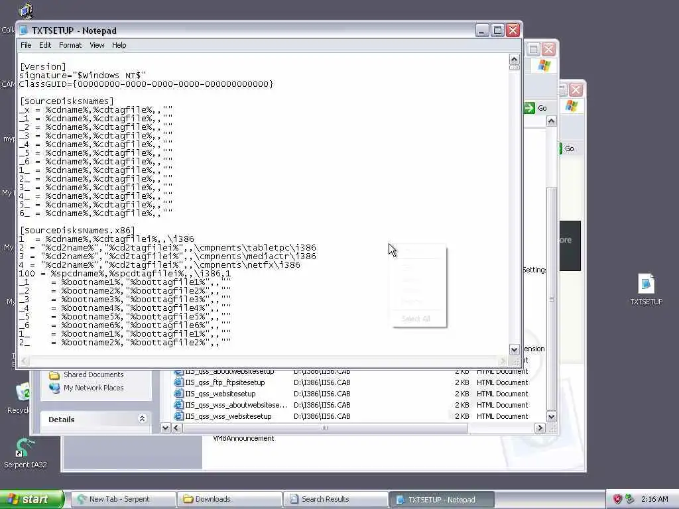Image resolution: width=679 pixels, height=509 pixels.
Task: Click Notepad vertical scrollbar up arrow
Action: [x=514, y=59]
